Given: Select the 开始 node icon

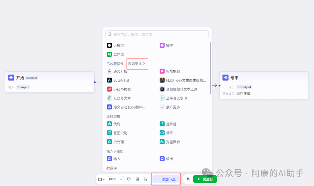Looking at the screenshot, I should click(x=11, y=78).
